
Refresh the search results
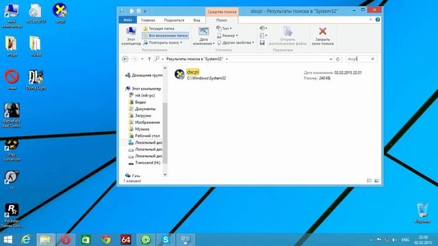[337, 59]
